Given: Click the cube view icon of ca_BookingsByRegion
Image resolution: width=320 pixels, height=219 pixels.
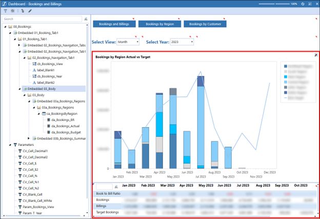Looking at the screenshot, I should point(44,114).
